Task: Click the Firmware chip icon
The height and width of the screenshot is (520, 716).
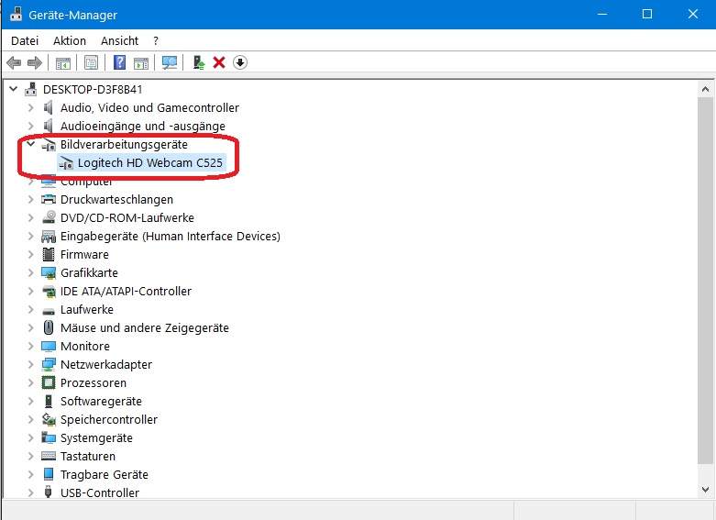Action: [x=49, y=254]
